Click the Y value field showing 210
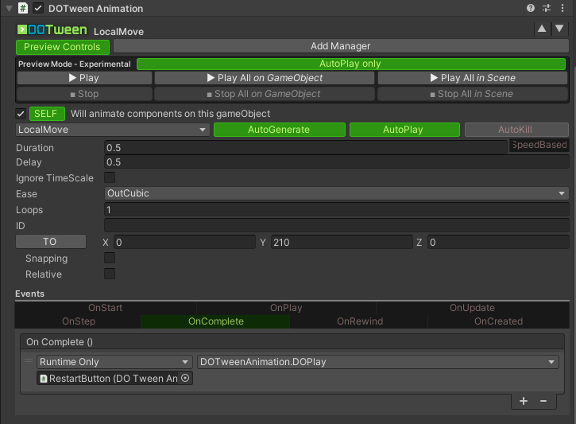 tap(342, 243)
